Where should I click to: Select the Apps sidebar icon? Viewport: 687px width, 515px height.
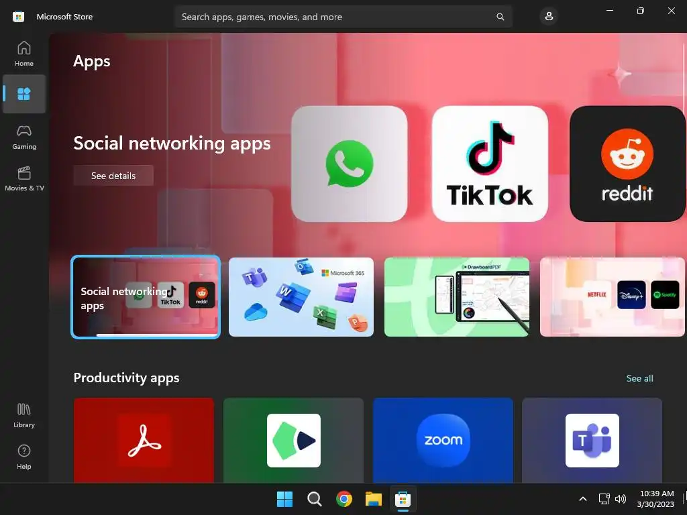pos(24,94)
